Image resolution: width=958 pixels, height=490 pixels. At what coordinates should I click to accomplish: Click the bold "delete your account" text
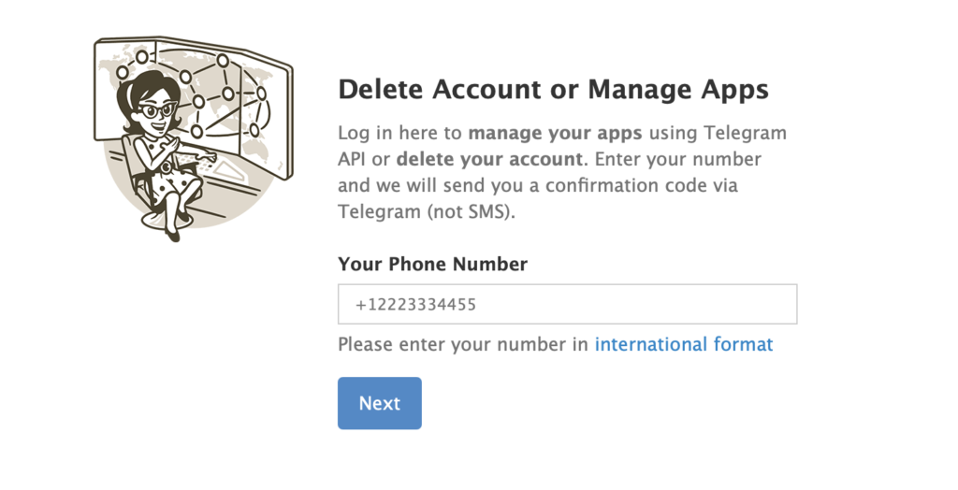pyautogui.click(x=496, y=159)
